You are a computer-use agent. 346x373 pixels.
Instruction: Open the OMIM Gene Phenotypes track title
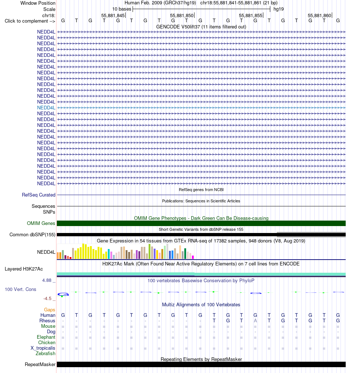[x=201, y=218]
